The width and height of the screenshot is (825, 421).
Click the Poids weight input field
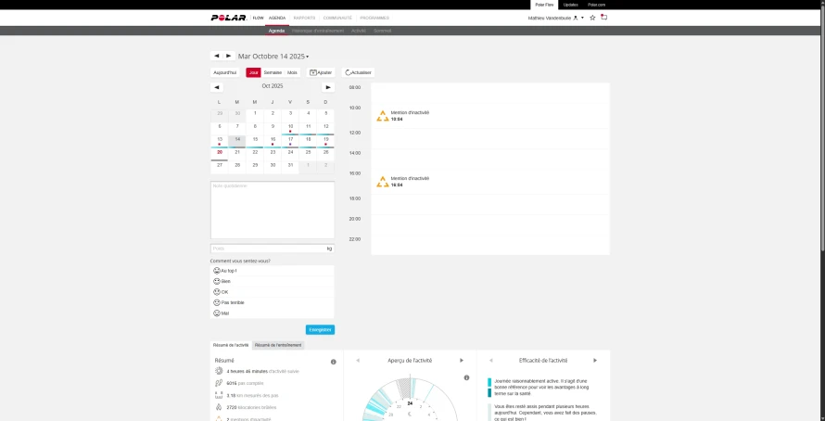coord(272,249)
